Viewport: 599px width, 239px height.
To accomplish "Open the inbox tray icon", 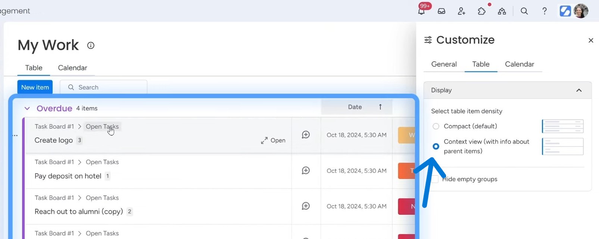I will (x=442, y=11).
